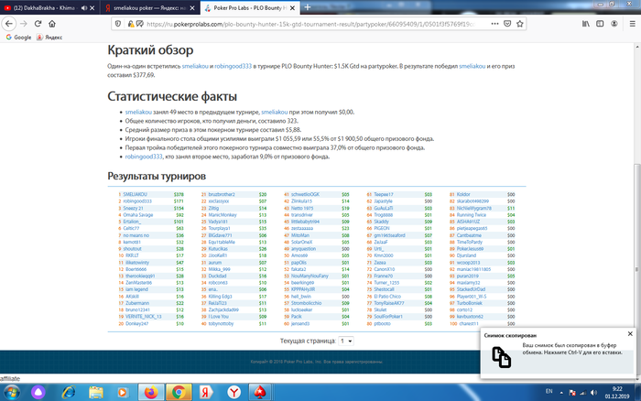This screenshot has height=401, width=641.
Task: Open player VERNITE_NICK_13 in results
Action: (143, 317)
